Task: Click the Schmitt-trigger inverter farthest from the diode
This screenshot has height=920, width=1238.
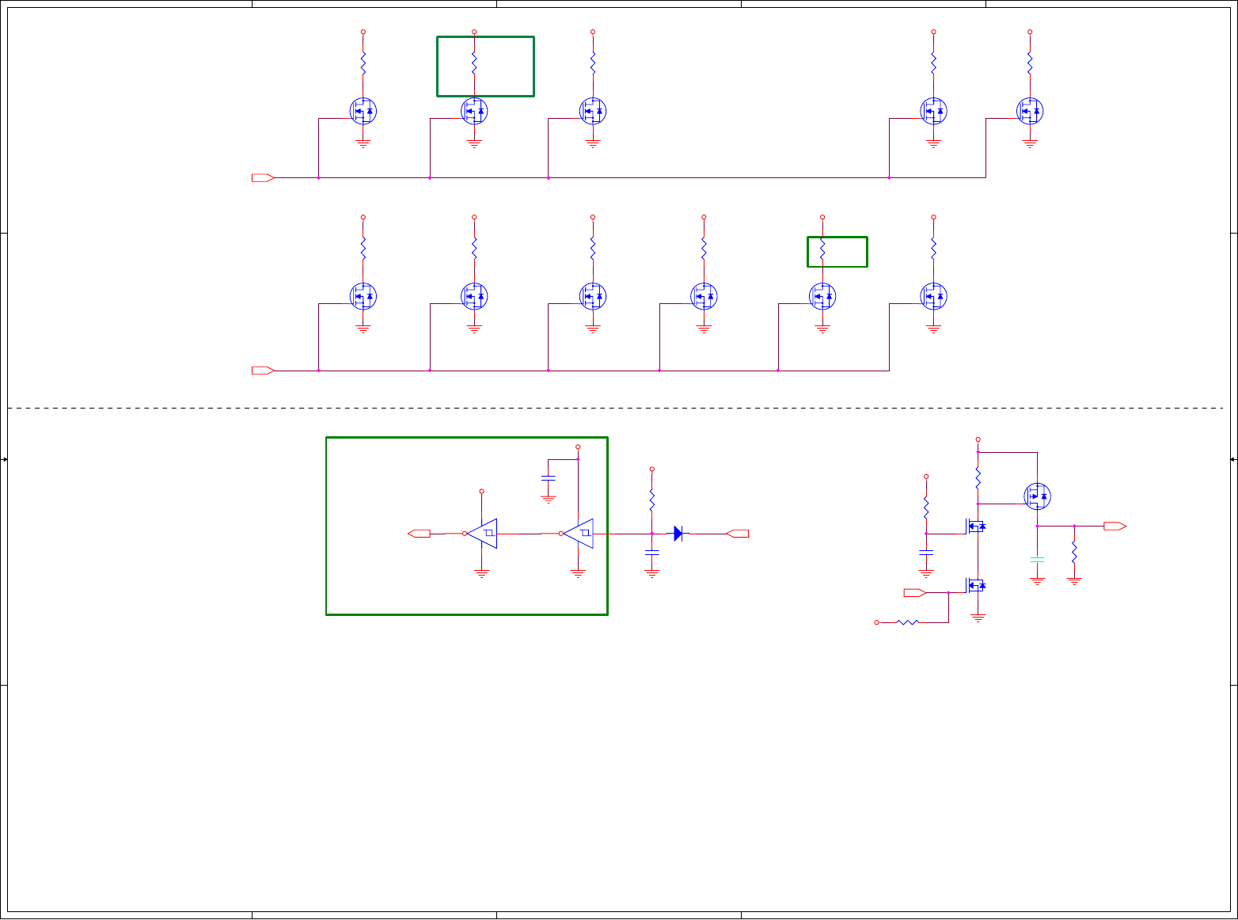Action: point(481,534)
